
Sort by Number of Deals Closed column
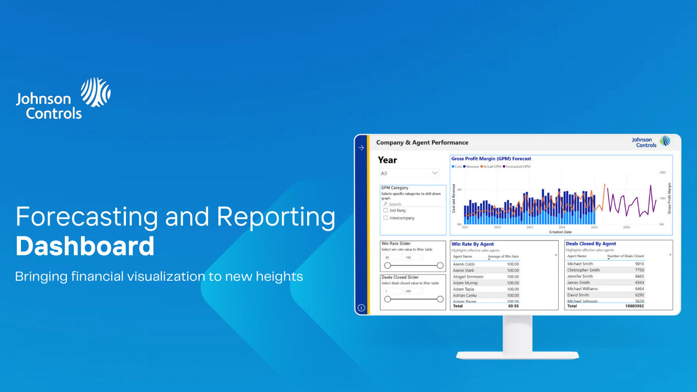[625, 256]
